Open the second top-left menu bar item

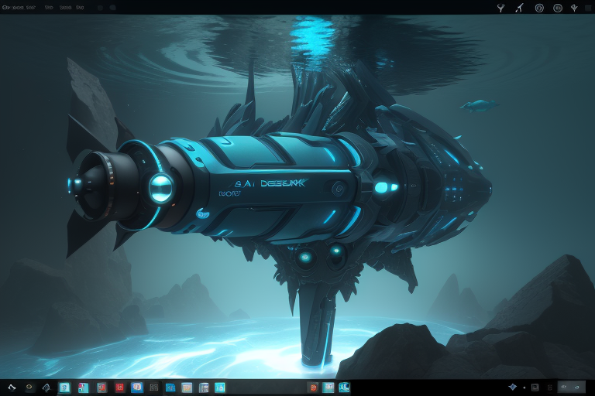pos(30,7)
